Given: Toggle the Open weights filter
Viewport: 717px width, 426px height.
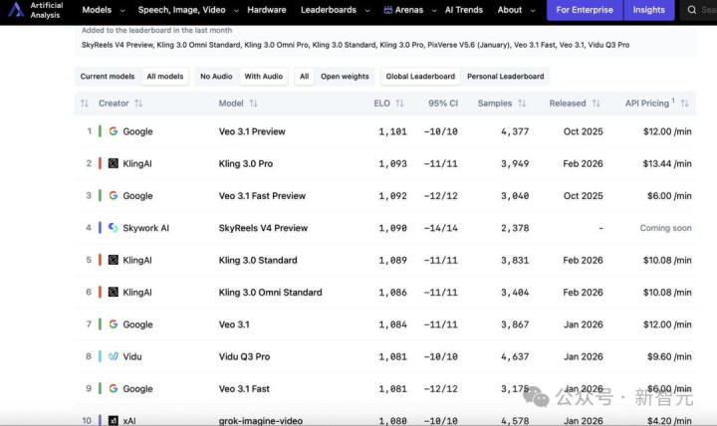Looking at the screenshot, I should (x=345, y=77).
